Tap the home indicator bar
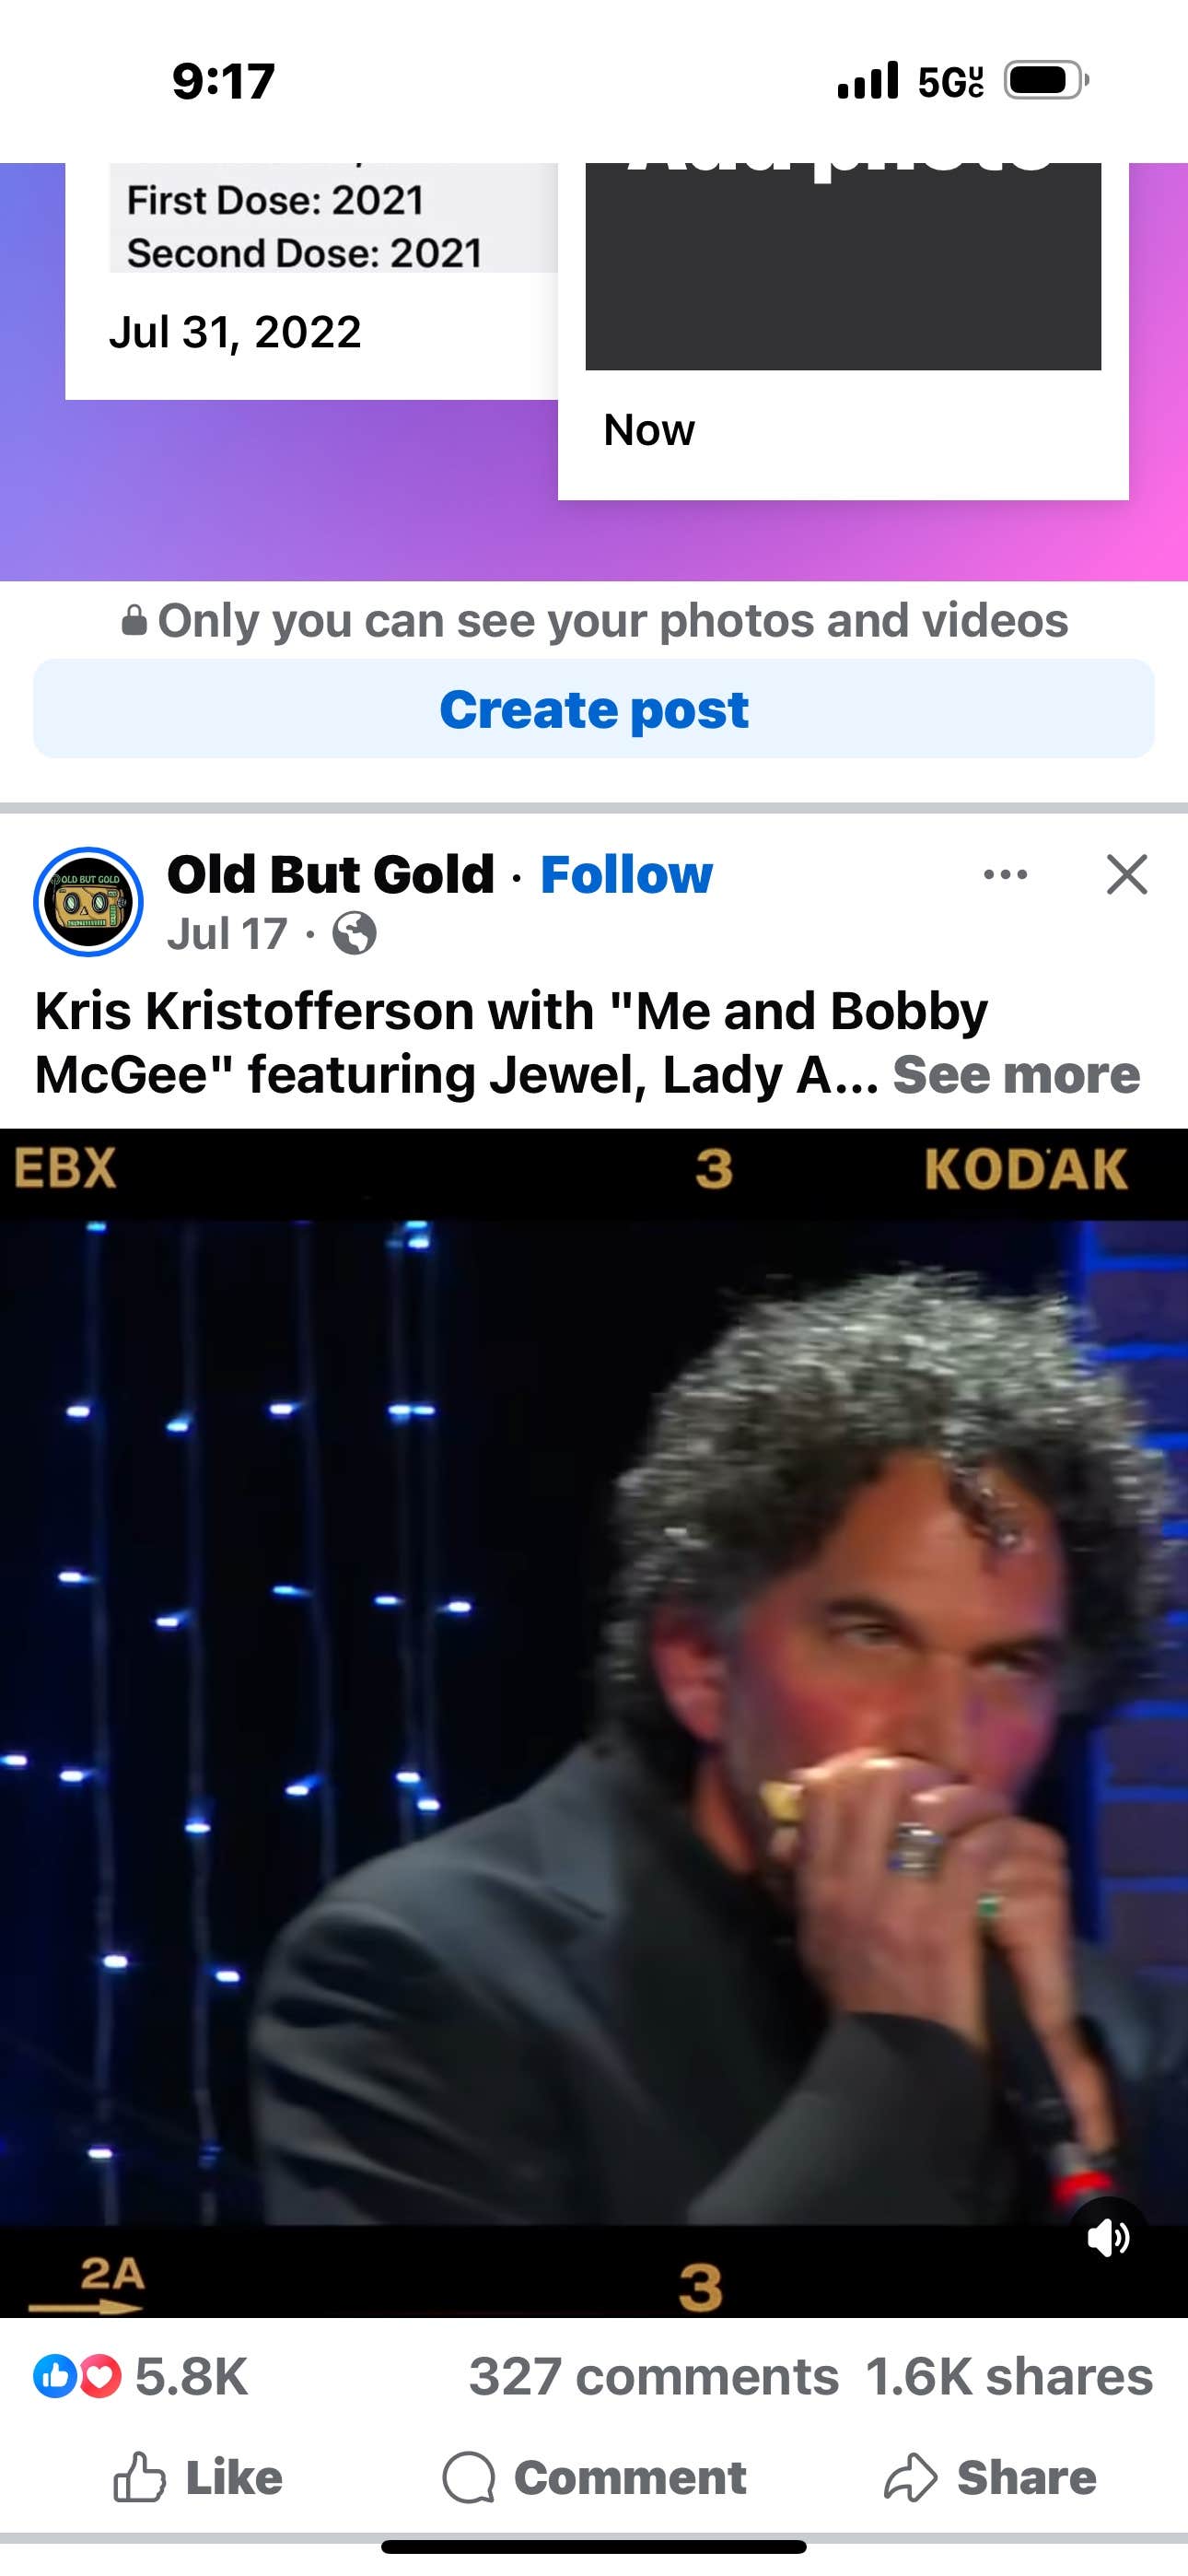This screenshot has width=1188, height=2576. [x=594, y=2546]
